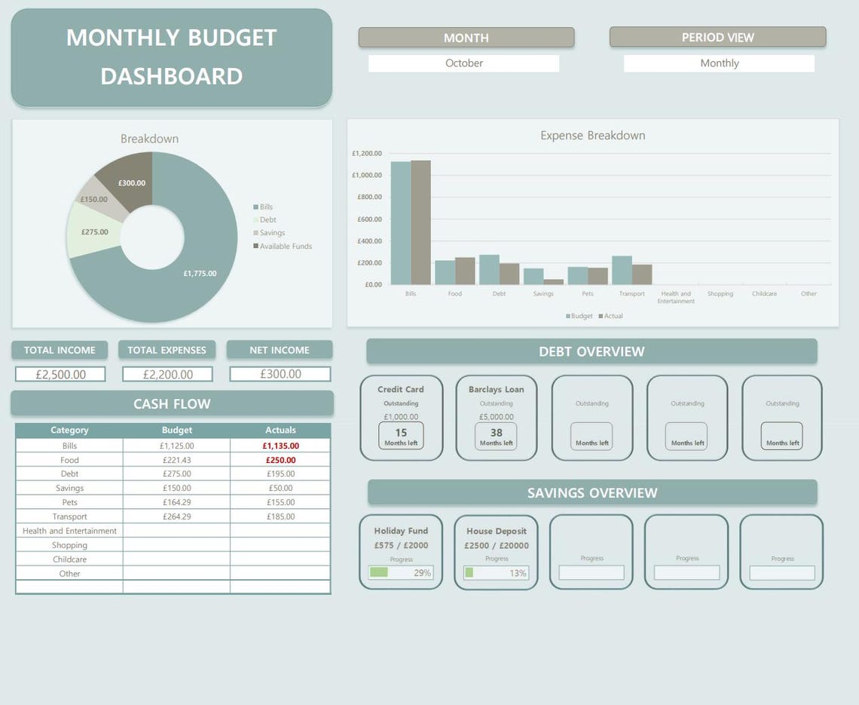Select the Total Income value £2,500.00
This screenshot has width=859, height=705.
(60, 373)
